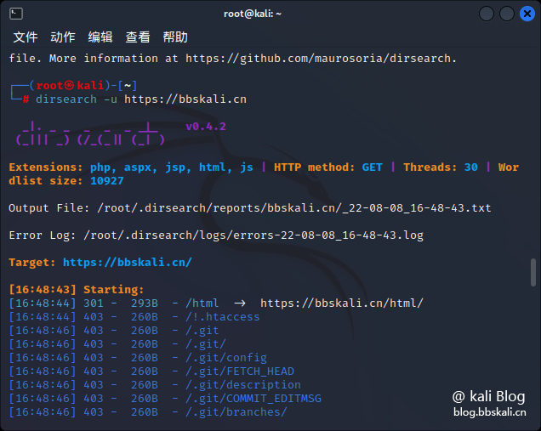The height and width of the screenshot is (431, 541).
Task: Click the minimize circle button
Action: (487, 14)
